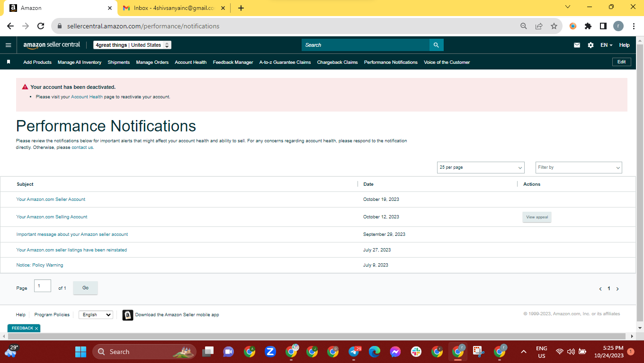Open the Chrome profile avatar

618,26
